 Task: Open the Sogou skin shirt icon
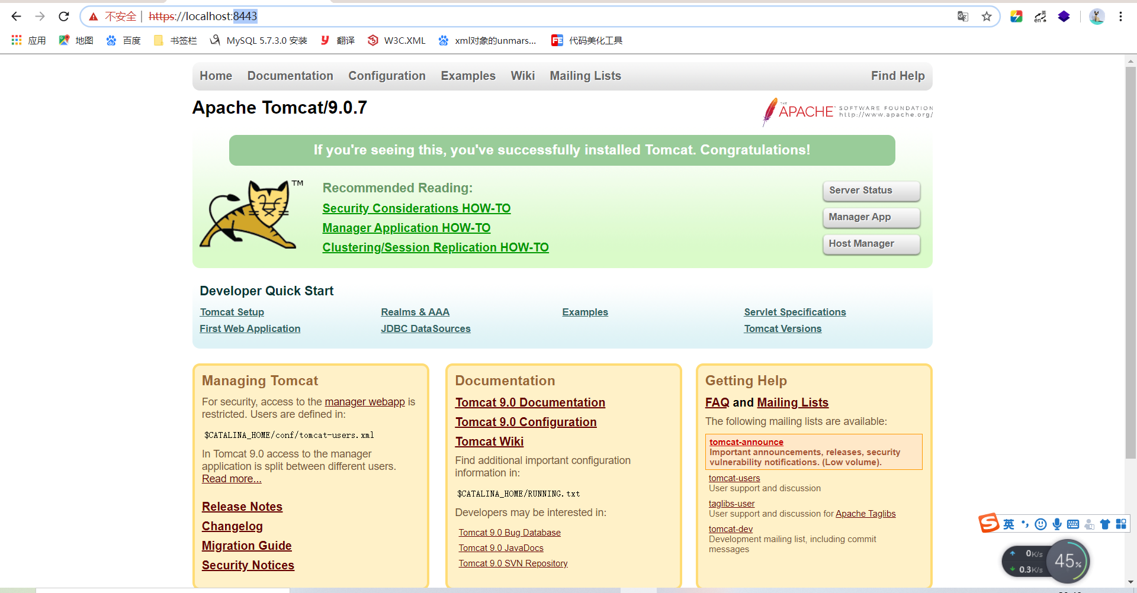coord(1105,524)
